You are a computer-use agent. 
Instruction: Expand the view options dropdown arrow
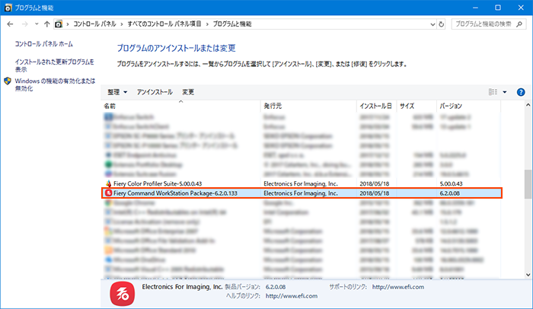(505, 92)
